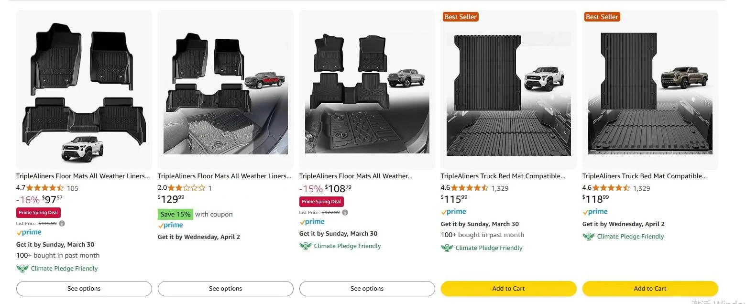Open See options for $97.57 floor mats

click(84, 289)
